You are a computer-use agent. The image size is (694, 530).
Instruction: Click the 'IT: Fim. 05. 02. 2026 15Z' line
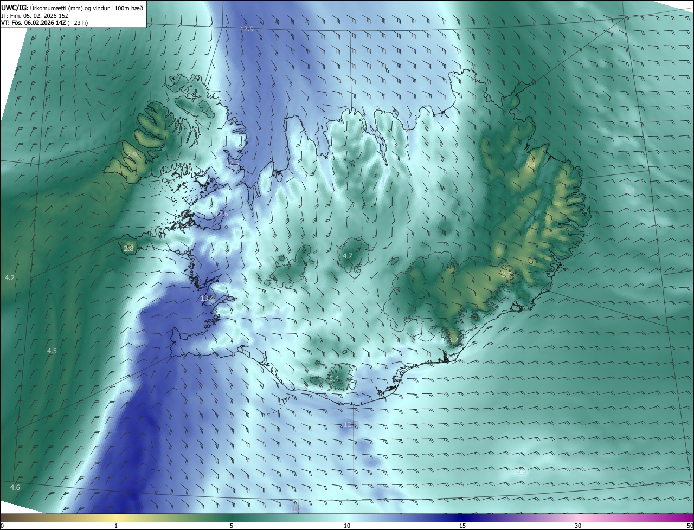(36, 16)
